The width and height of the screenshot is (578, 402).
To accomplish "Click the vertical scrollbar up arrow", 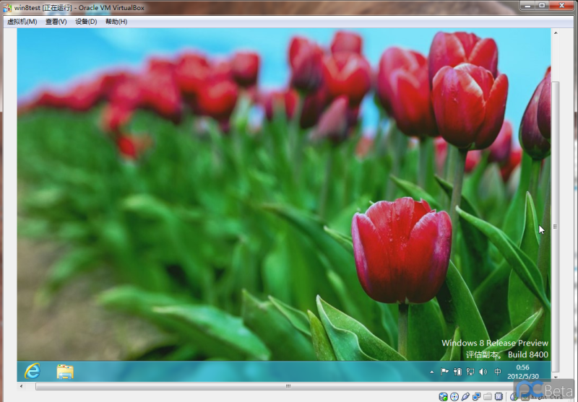I will coord(556,32).
